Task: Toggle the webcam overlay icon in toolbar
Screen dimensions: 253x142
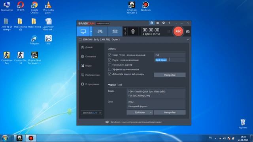Action: [133, 32]
